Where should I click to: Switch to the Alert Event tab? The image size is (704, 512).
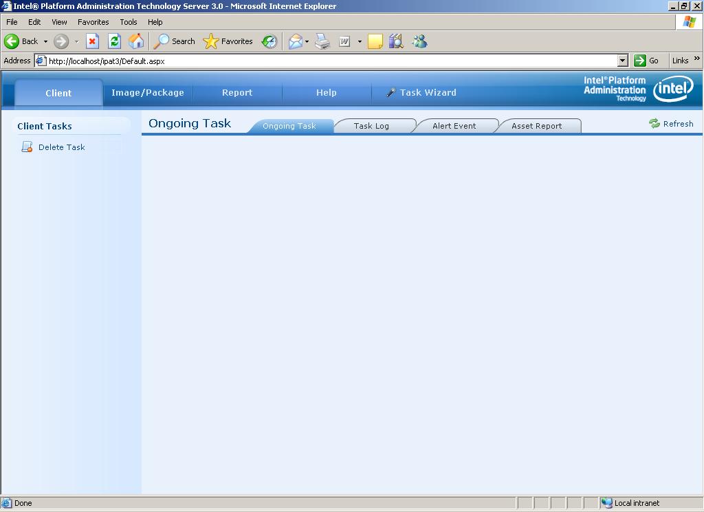tap(454, 126)
